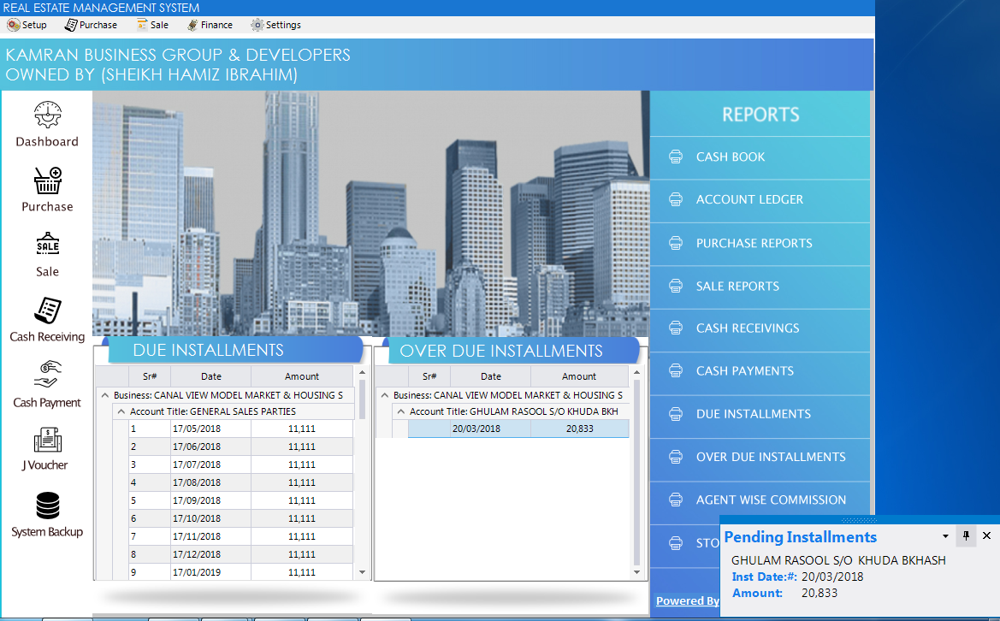Open the Setup menu
This screenshot has width=1000, height=621.
(x=27, y=25)
